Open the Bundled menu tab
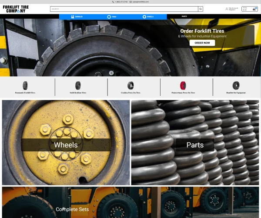Screen dimensions: 261x218 point(77,17)
